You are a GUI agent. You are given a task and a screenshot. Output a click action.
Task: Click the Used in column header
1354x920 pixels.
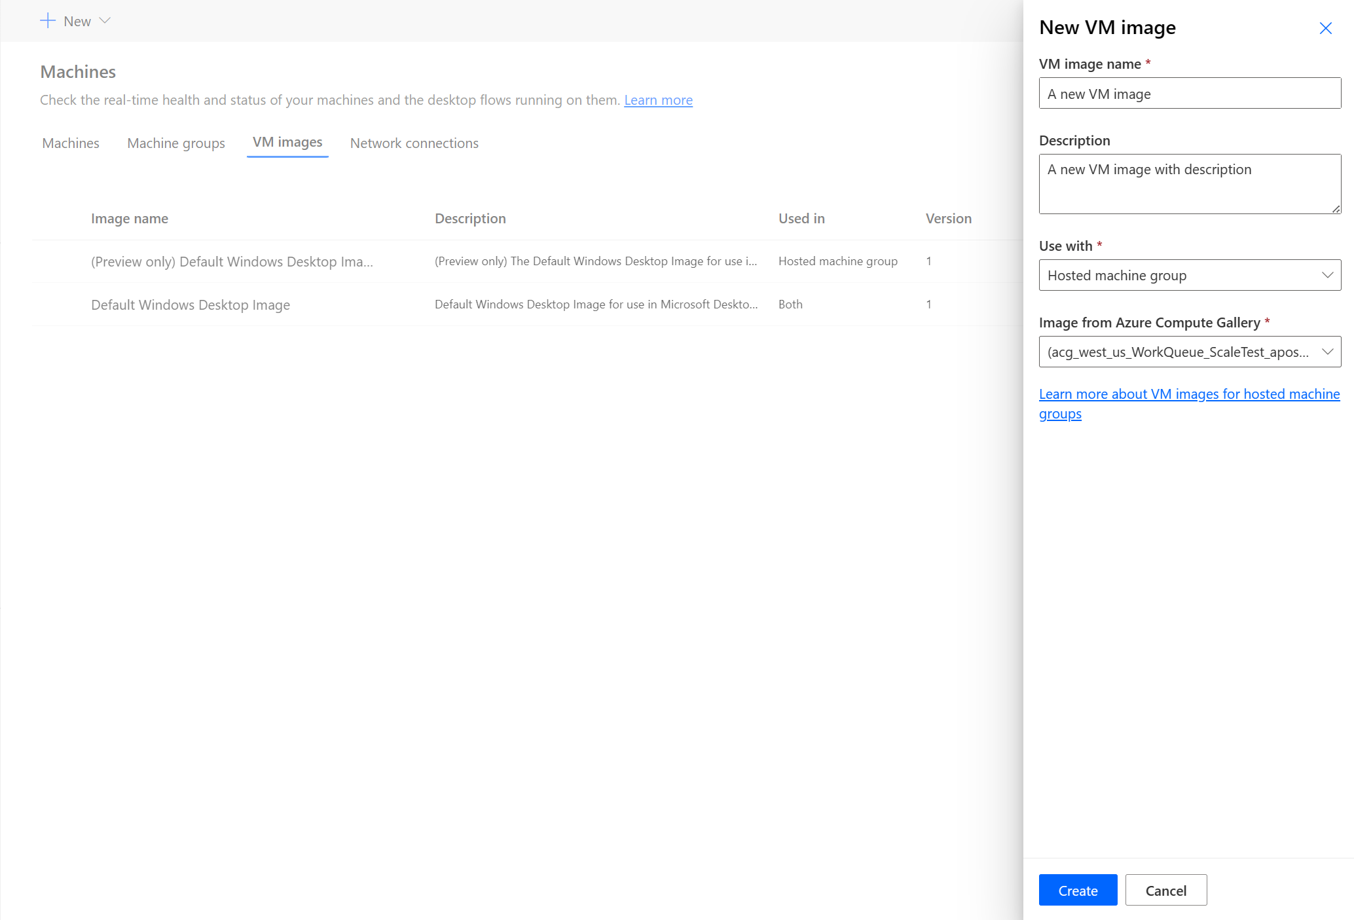[x=801, y=217]
